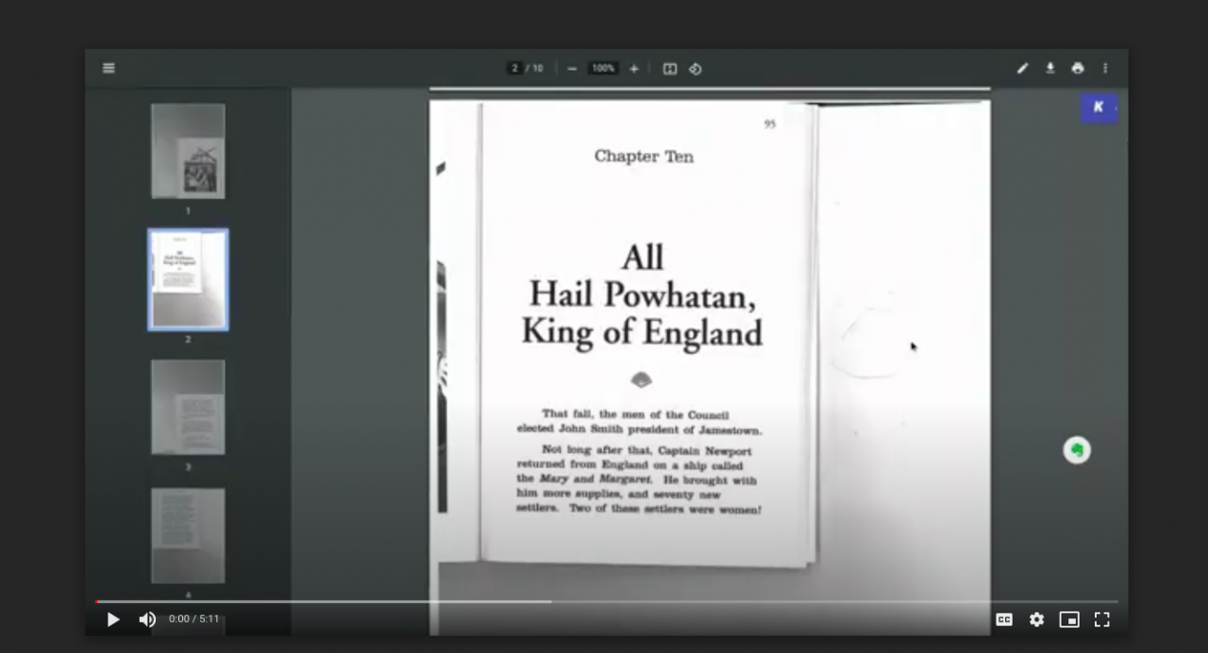
Task: Zoom out with the minus button
Action: coord(572,68)
